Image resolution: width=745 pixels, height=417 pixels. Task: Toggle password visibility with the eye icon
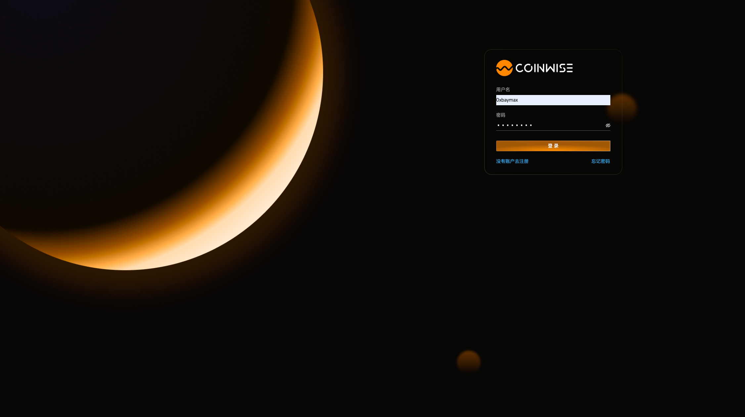(608, 125)
